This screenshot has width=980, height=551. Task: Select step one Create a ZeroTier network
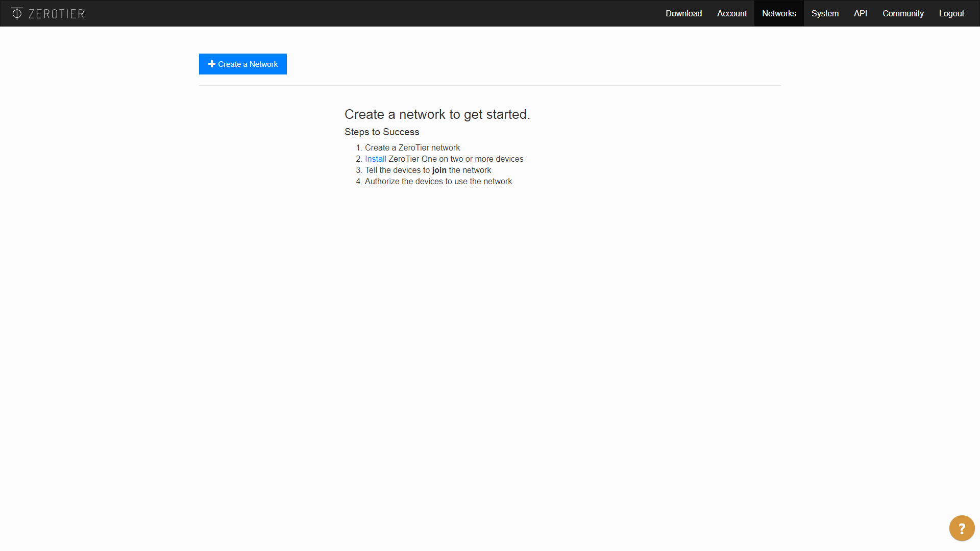[x=412, y=147]
